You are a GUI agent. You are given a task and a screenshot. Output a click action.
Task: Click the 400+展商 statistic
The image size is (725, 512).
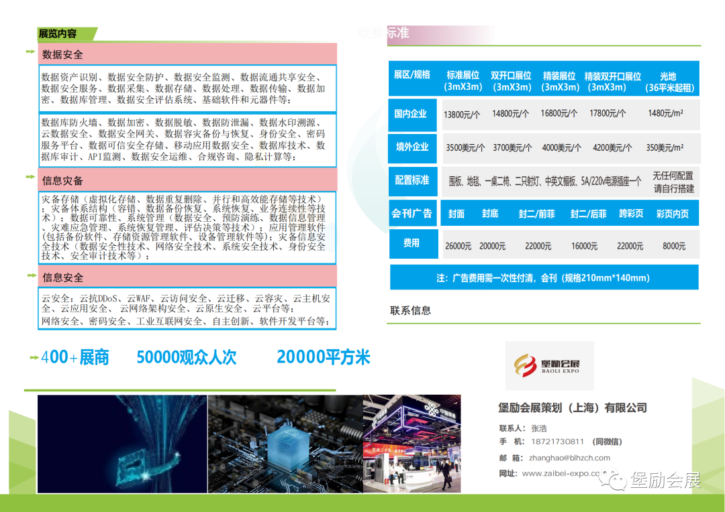click(x=75, y=357)
